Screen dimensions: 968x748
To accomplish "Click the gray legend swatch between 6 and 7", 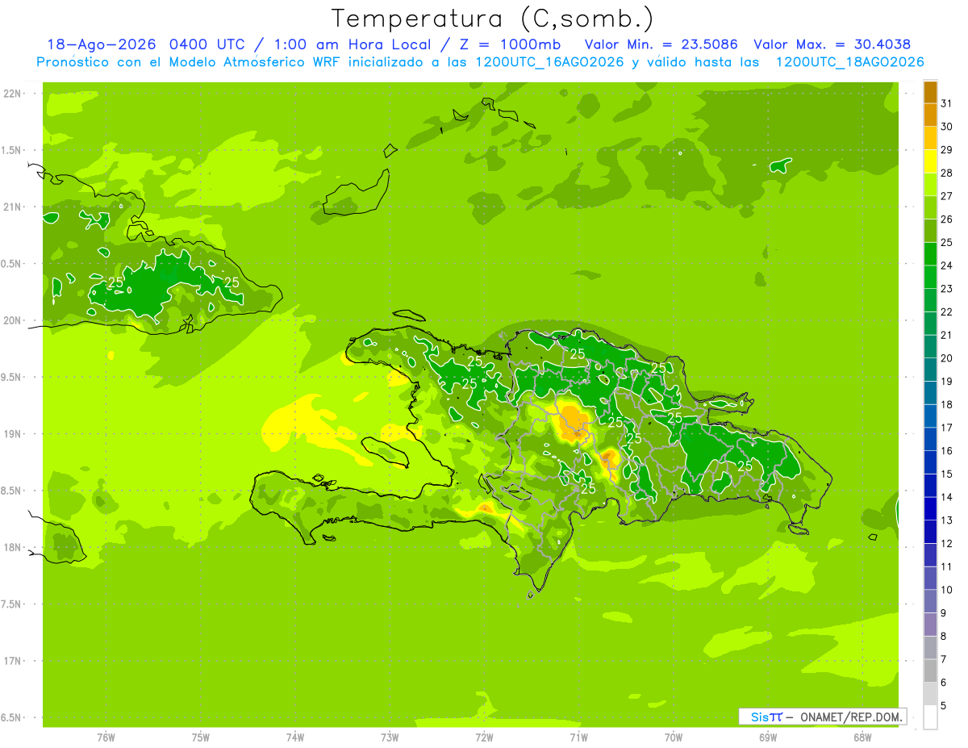I will tap(930, 671).
